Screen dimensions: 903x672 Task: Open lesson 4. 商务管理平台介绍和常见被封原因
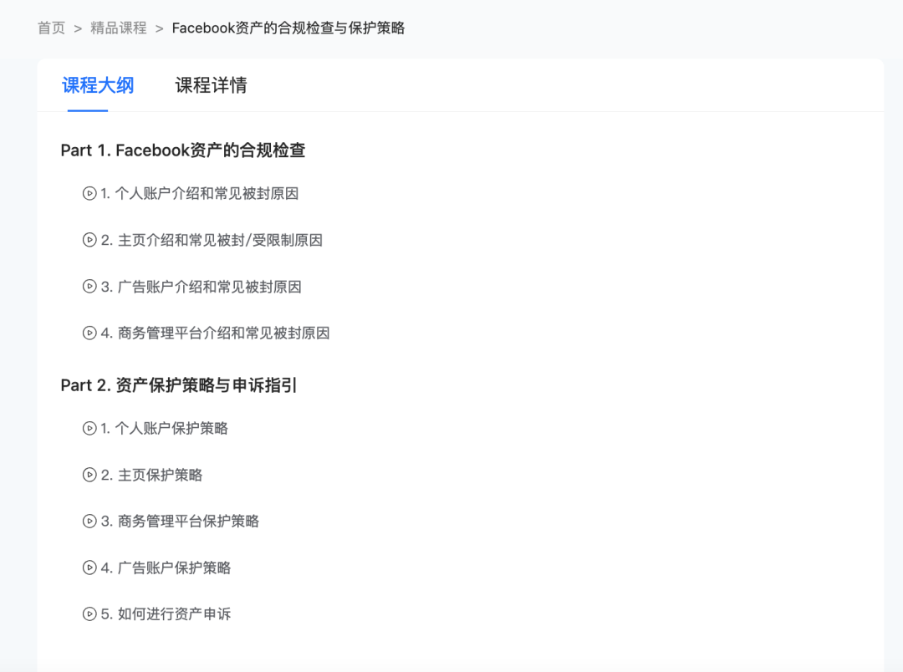[216, 333]
